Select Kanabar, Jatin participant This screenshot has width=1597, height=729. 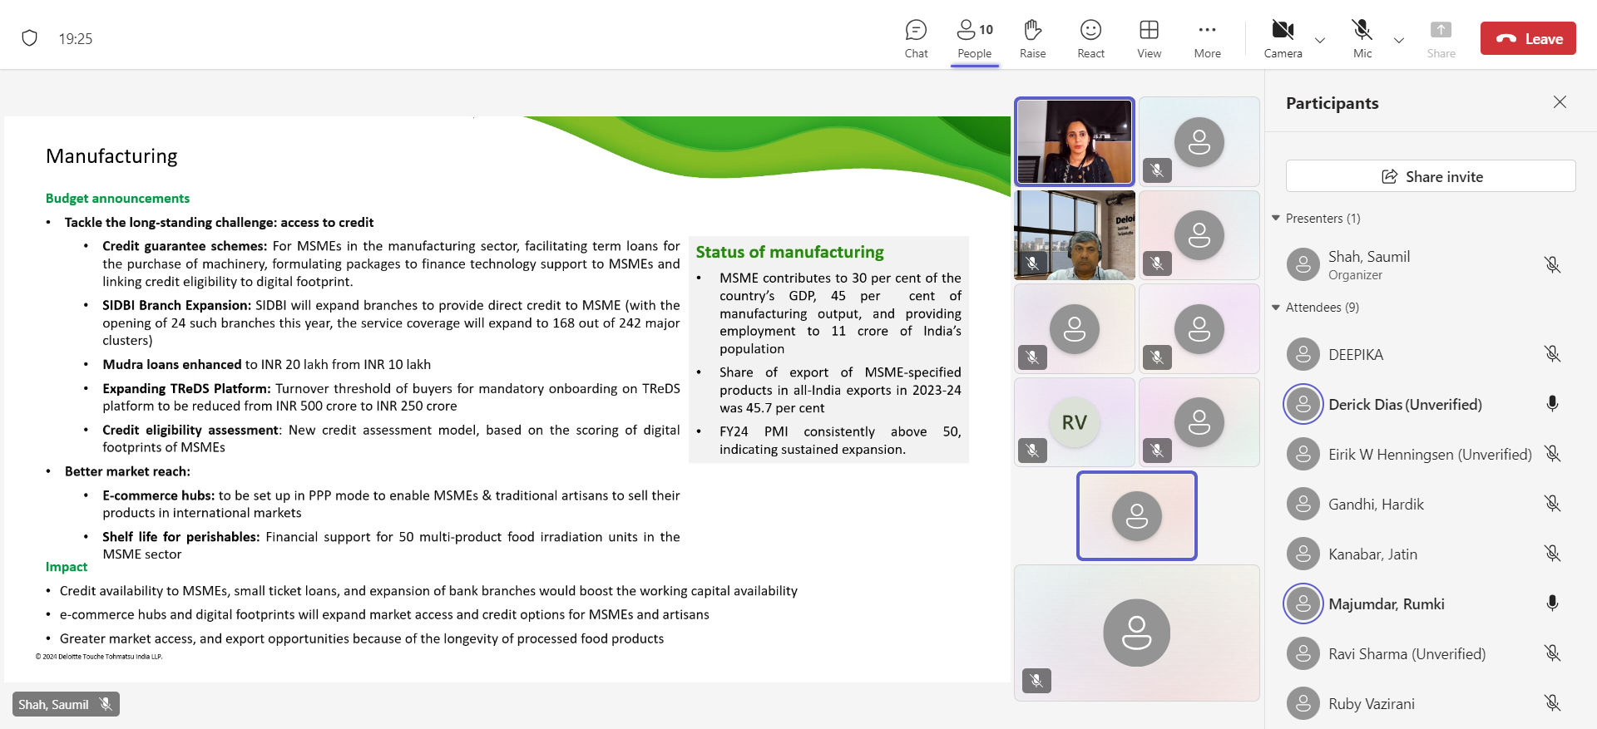coord(1431,554)
